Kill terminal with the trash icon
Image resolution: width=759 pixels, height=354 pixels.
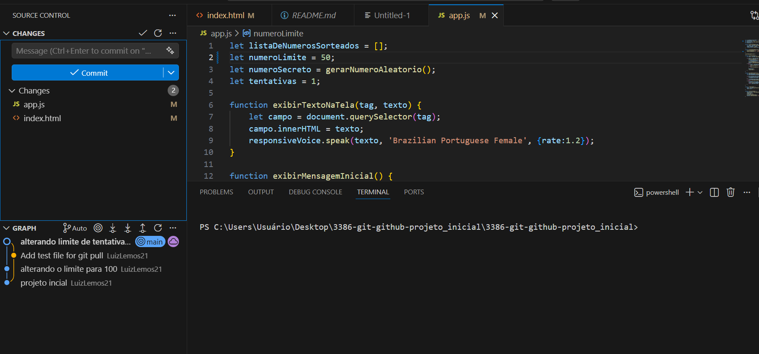pos(730,192)
